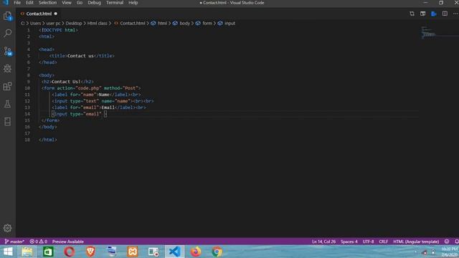Open the Test flask icon view

pyautogui.click(x=8, y=104)
